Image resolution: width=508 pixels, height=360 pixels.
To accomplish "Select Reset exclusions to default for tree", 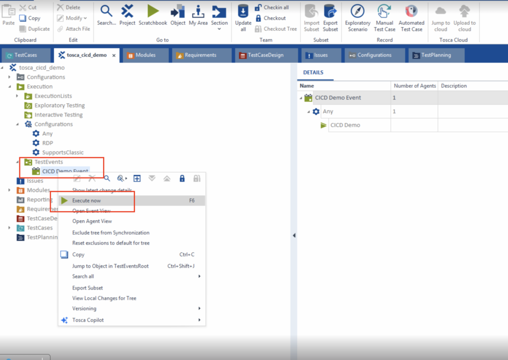I will [131, 243].
